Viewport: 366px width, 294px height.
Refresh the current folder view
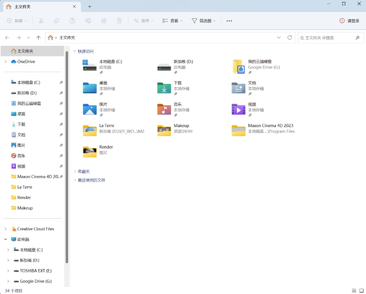[290, 38]
